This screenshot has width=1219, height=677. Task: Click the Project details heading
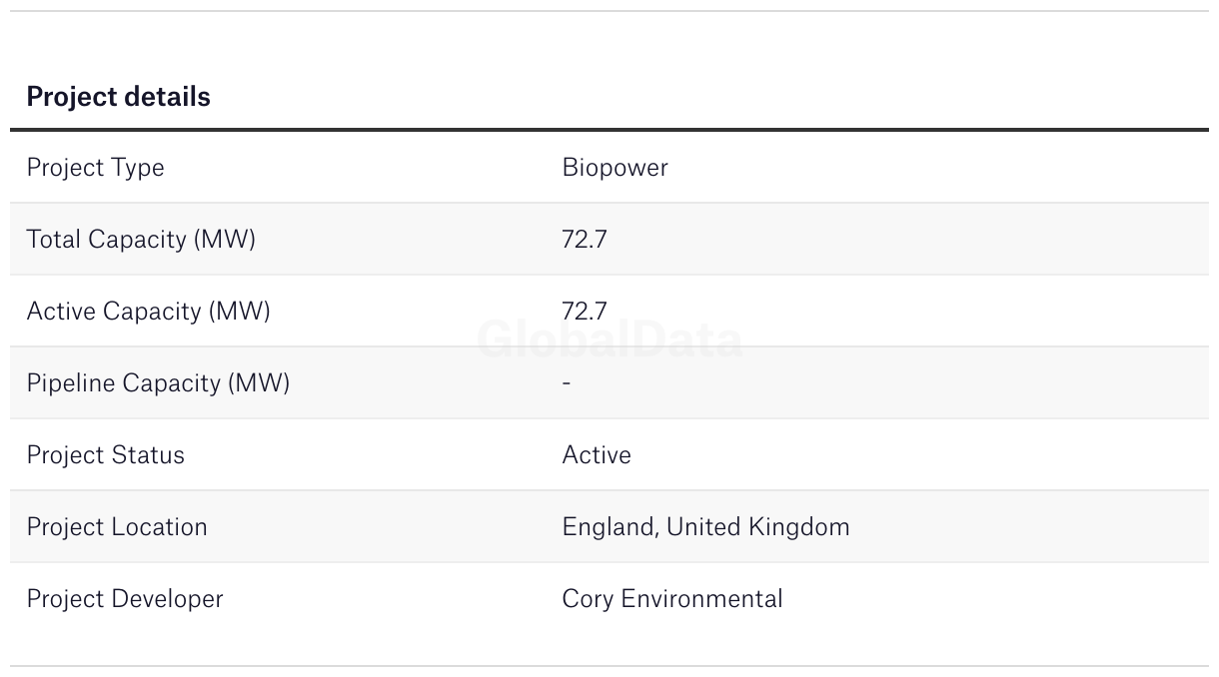[118, 97]
